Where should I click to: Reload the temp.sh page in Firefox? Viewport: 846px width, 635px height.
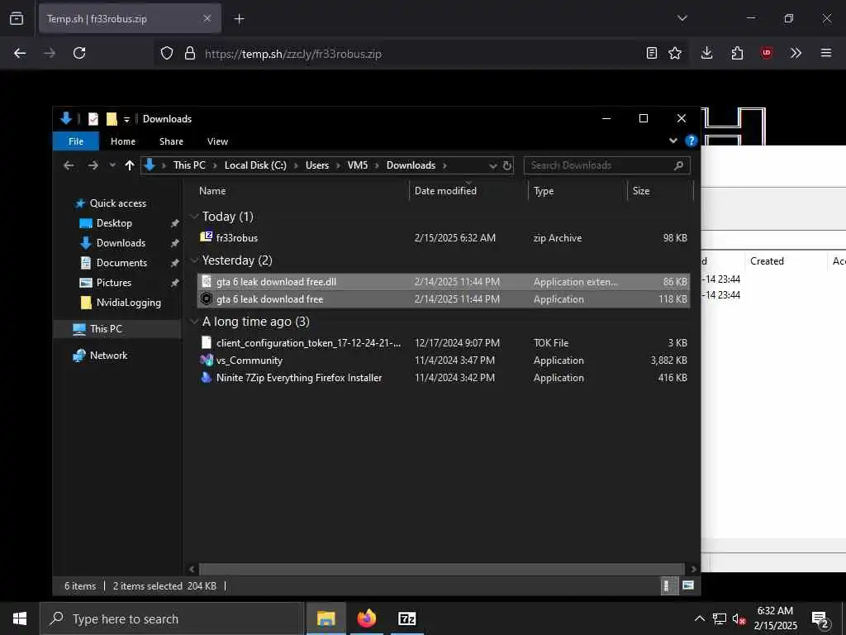coord(79,53)
